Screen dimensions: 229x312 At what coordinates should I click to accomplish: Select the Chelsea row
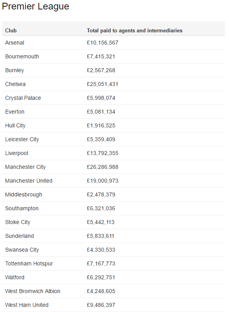113,84
